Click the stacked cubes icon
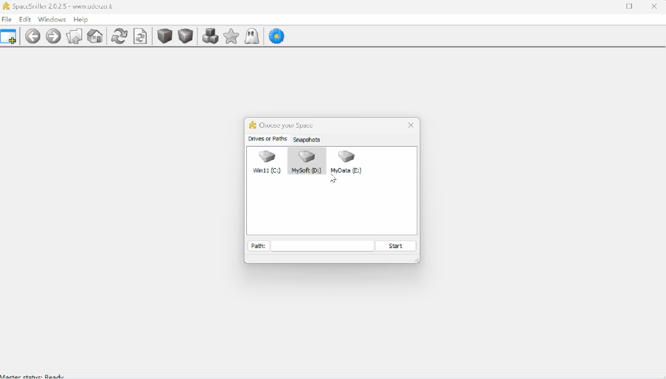 210,36
